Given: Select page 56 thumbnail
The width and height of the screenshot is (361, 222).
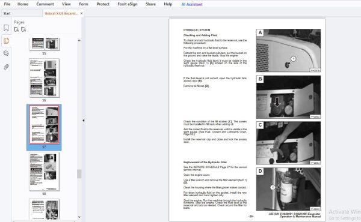Looking at the screenshot, I should point(44,77).
